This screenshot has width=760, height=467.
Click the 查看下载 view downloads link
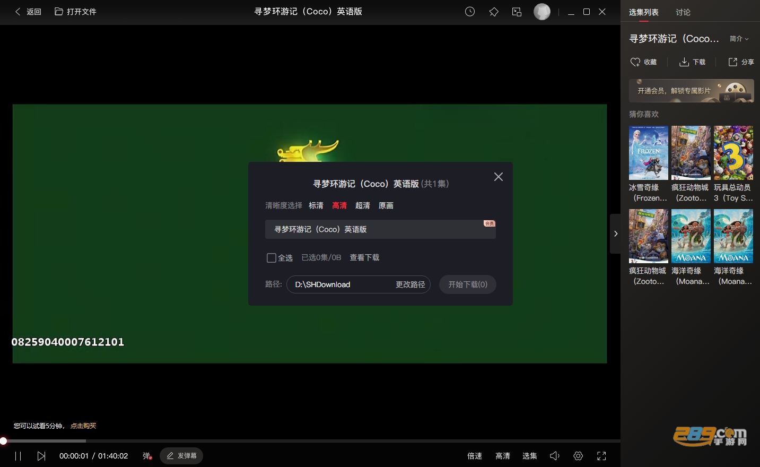pyautogui.click(x=364, y=257)
